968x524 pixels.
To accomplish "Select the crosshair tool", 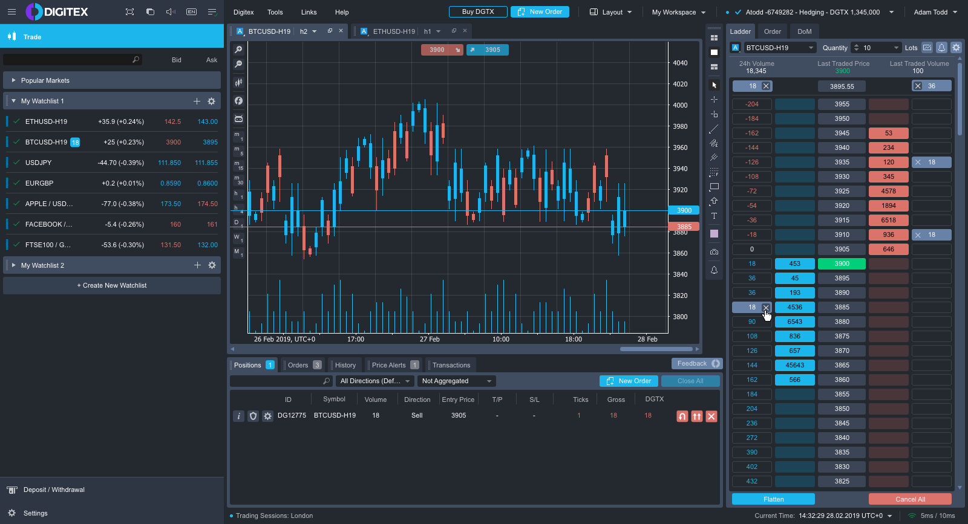I will (x=714, y=99).
